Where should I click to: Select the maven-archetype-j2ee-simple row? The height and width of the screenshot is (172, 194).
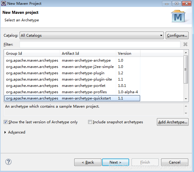pos(72,67)
